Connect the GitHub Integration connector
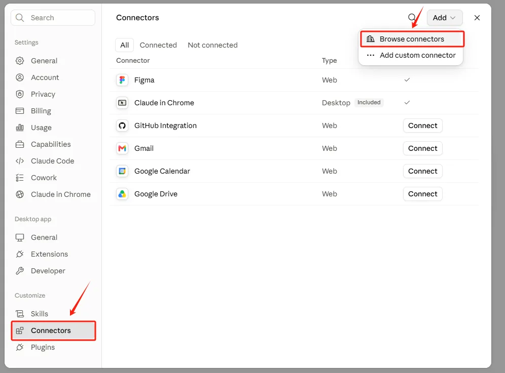The width and height of the screenshot is (505, 373). (422, 126)
